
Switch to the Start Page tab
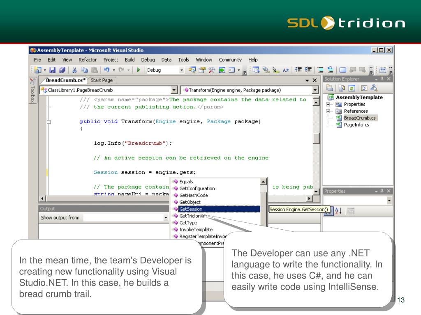pos(102,80)
